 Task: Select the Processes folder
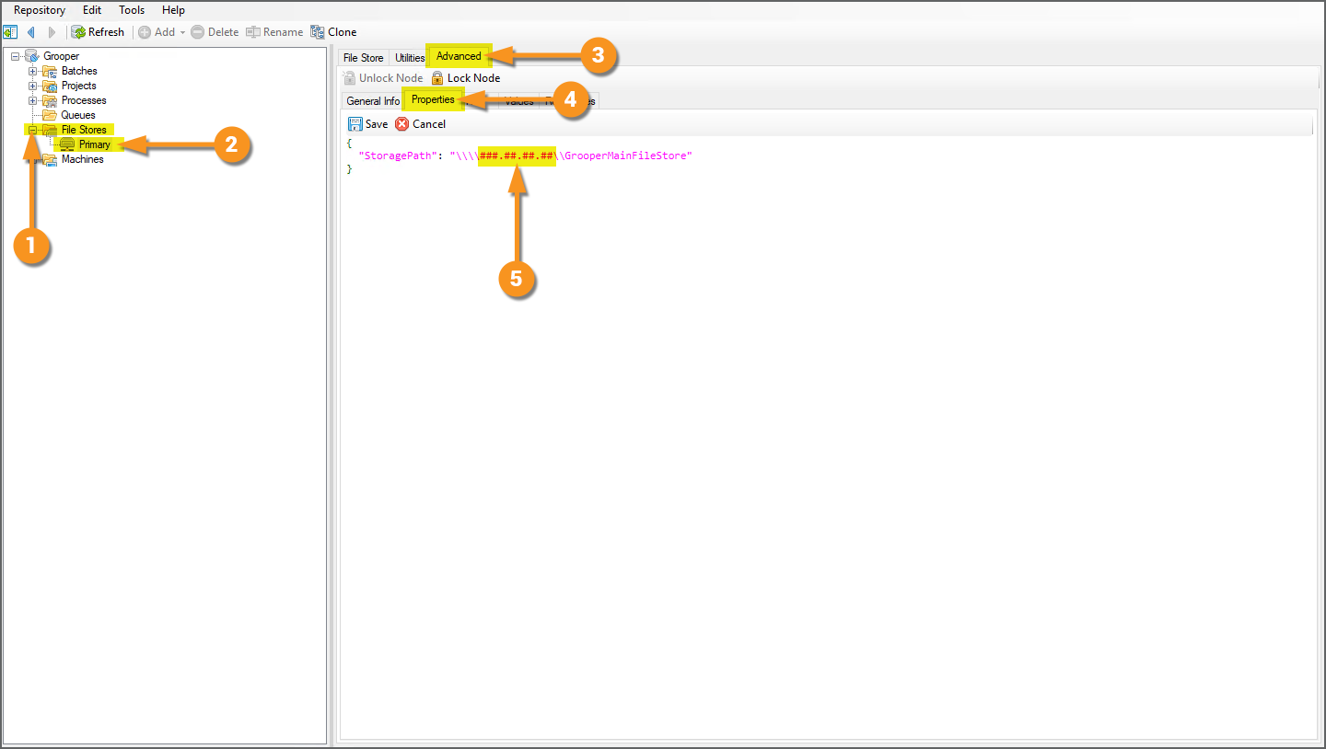[x=84, y=100]
